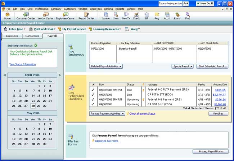Image resolution: width=234 pixels, height=161 pixels.
Task: Click the Subscription Status green check icon
Action: 36,45
